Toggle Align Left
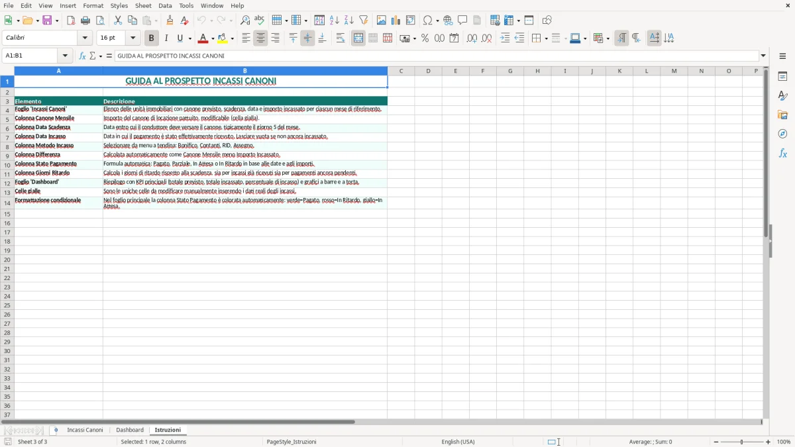 click(x=246, y=38)
